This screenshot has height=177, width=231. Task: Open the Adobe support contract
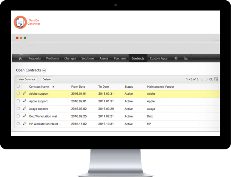(39, 94)
